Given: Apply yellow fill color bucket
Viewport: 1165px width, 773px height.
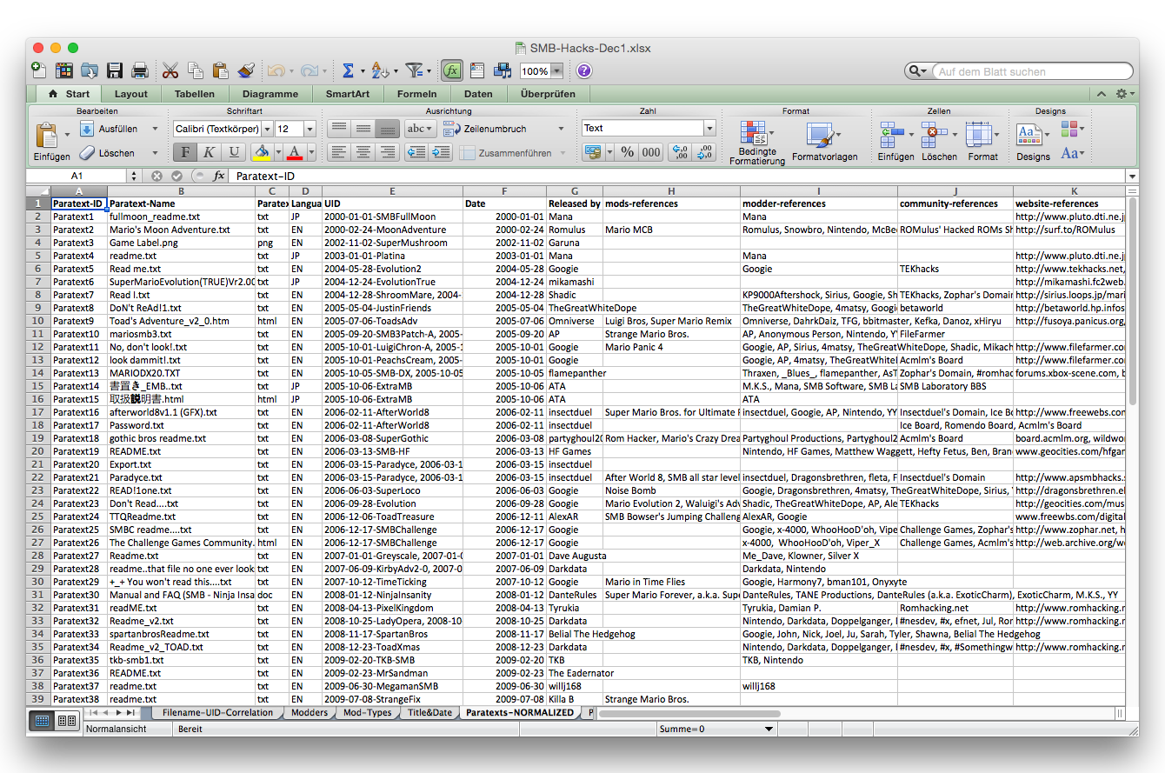Looking at the screenshot, I should tap(261, 152).
